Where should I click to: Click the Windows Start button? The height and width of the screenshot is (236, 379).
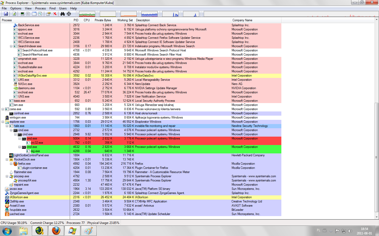tap(7, 231)
